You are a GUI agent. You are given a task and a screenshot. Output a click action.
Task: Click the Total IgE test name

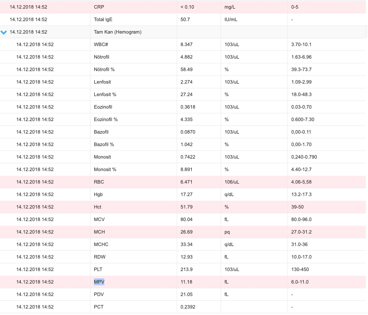pos(103,19)
